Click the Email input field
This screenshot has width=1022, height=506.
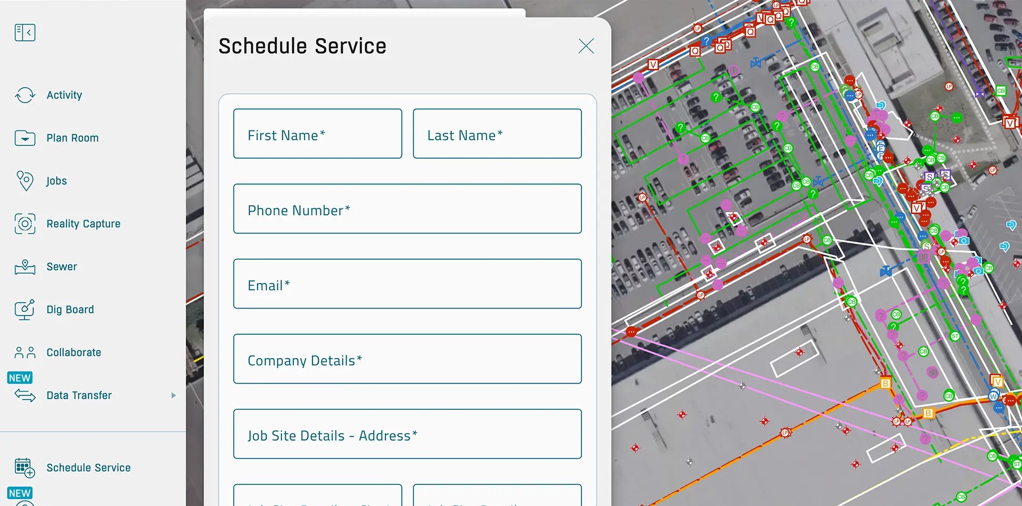point(407,284)
